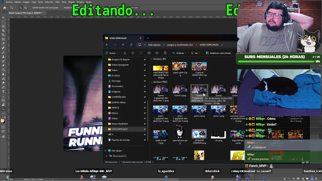Select the Blur tool

3,74
